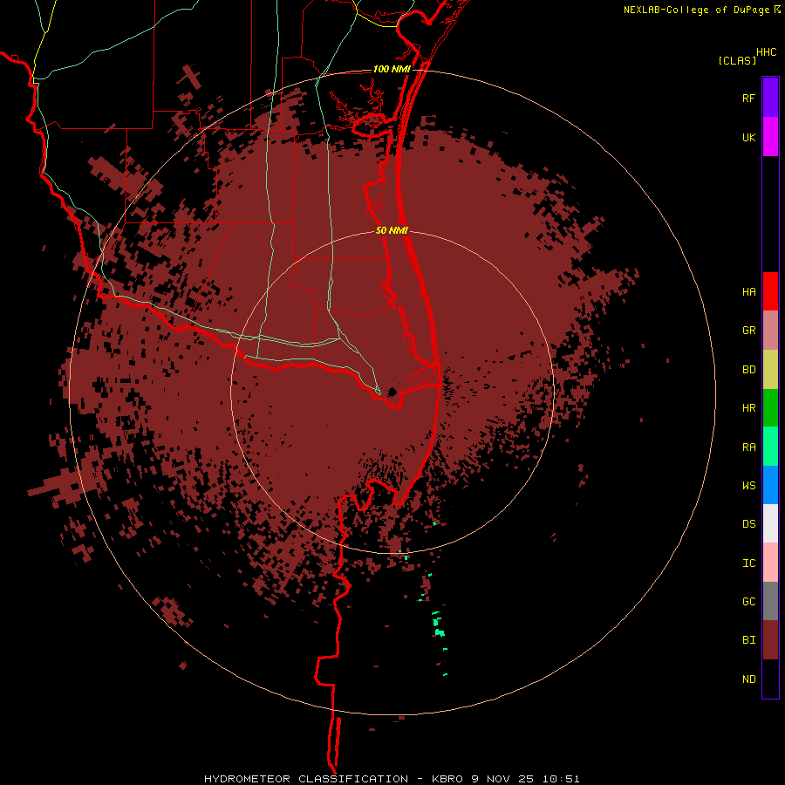This screenshot has height=785, width=785.
Task: Select the GC gray legend swatch
Action: [x=770, y=601]
